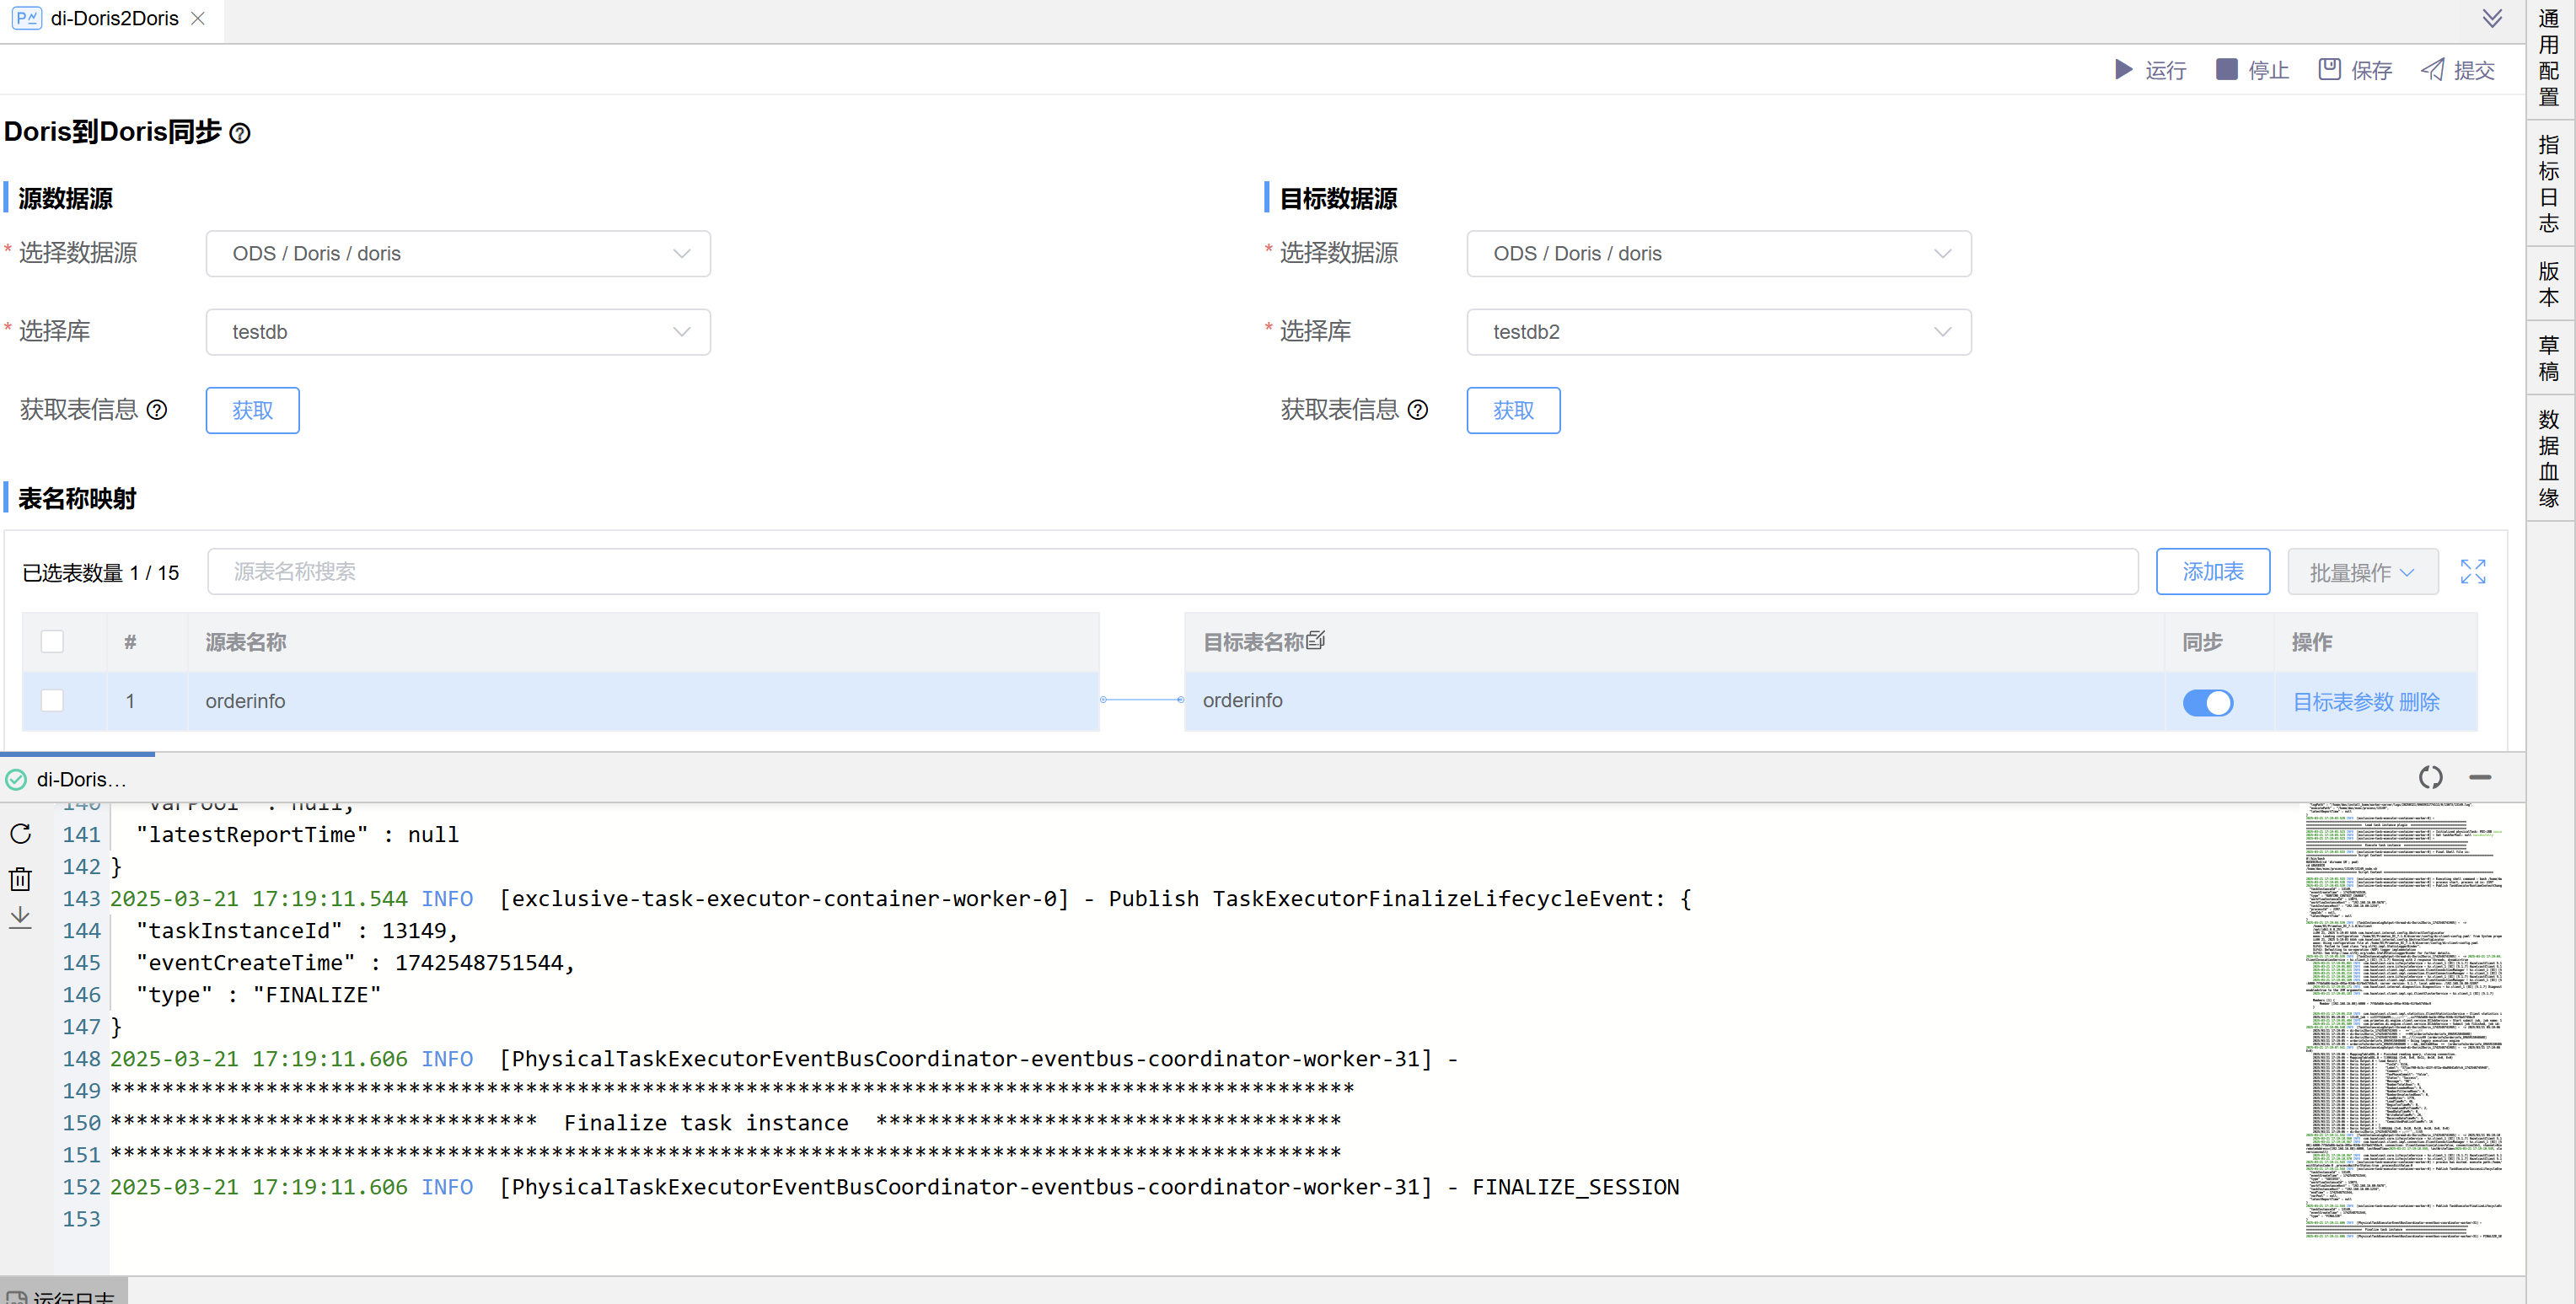This screenshot has width=2576, height=1304.
Task: Click the fullscreen expand icon in table mapping
Action: click(x=2472, y=572)
